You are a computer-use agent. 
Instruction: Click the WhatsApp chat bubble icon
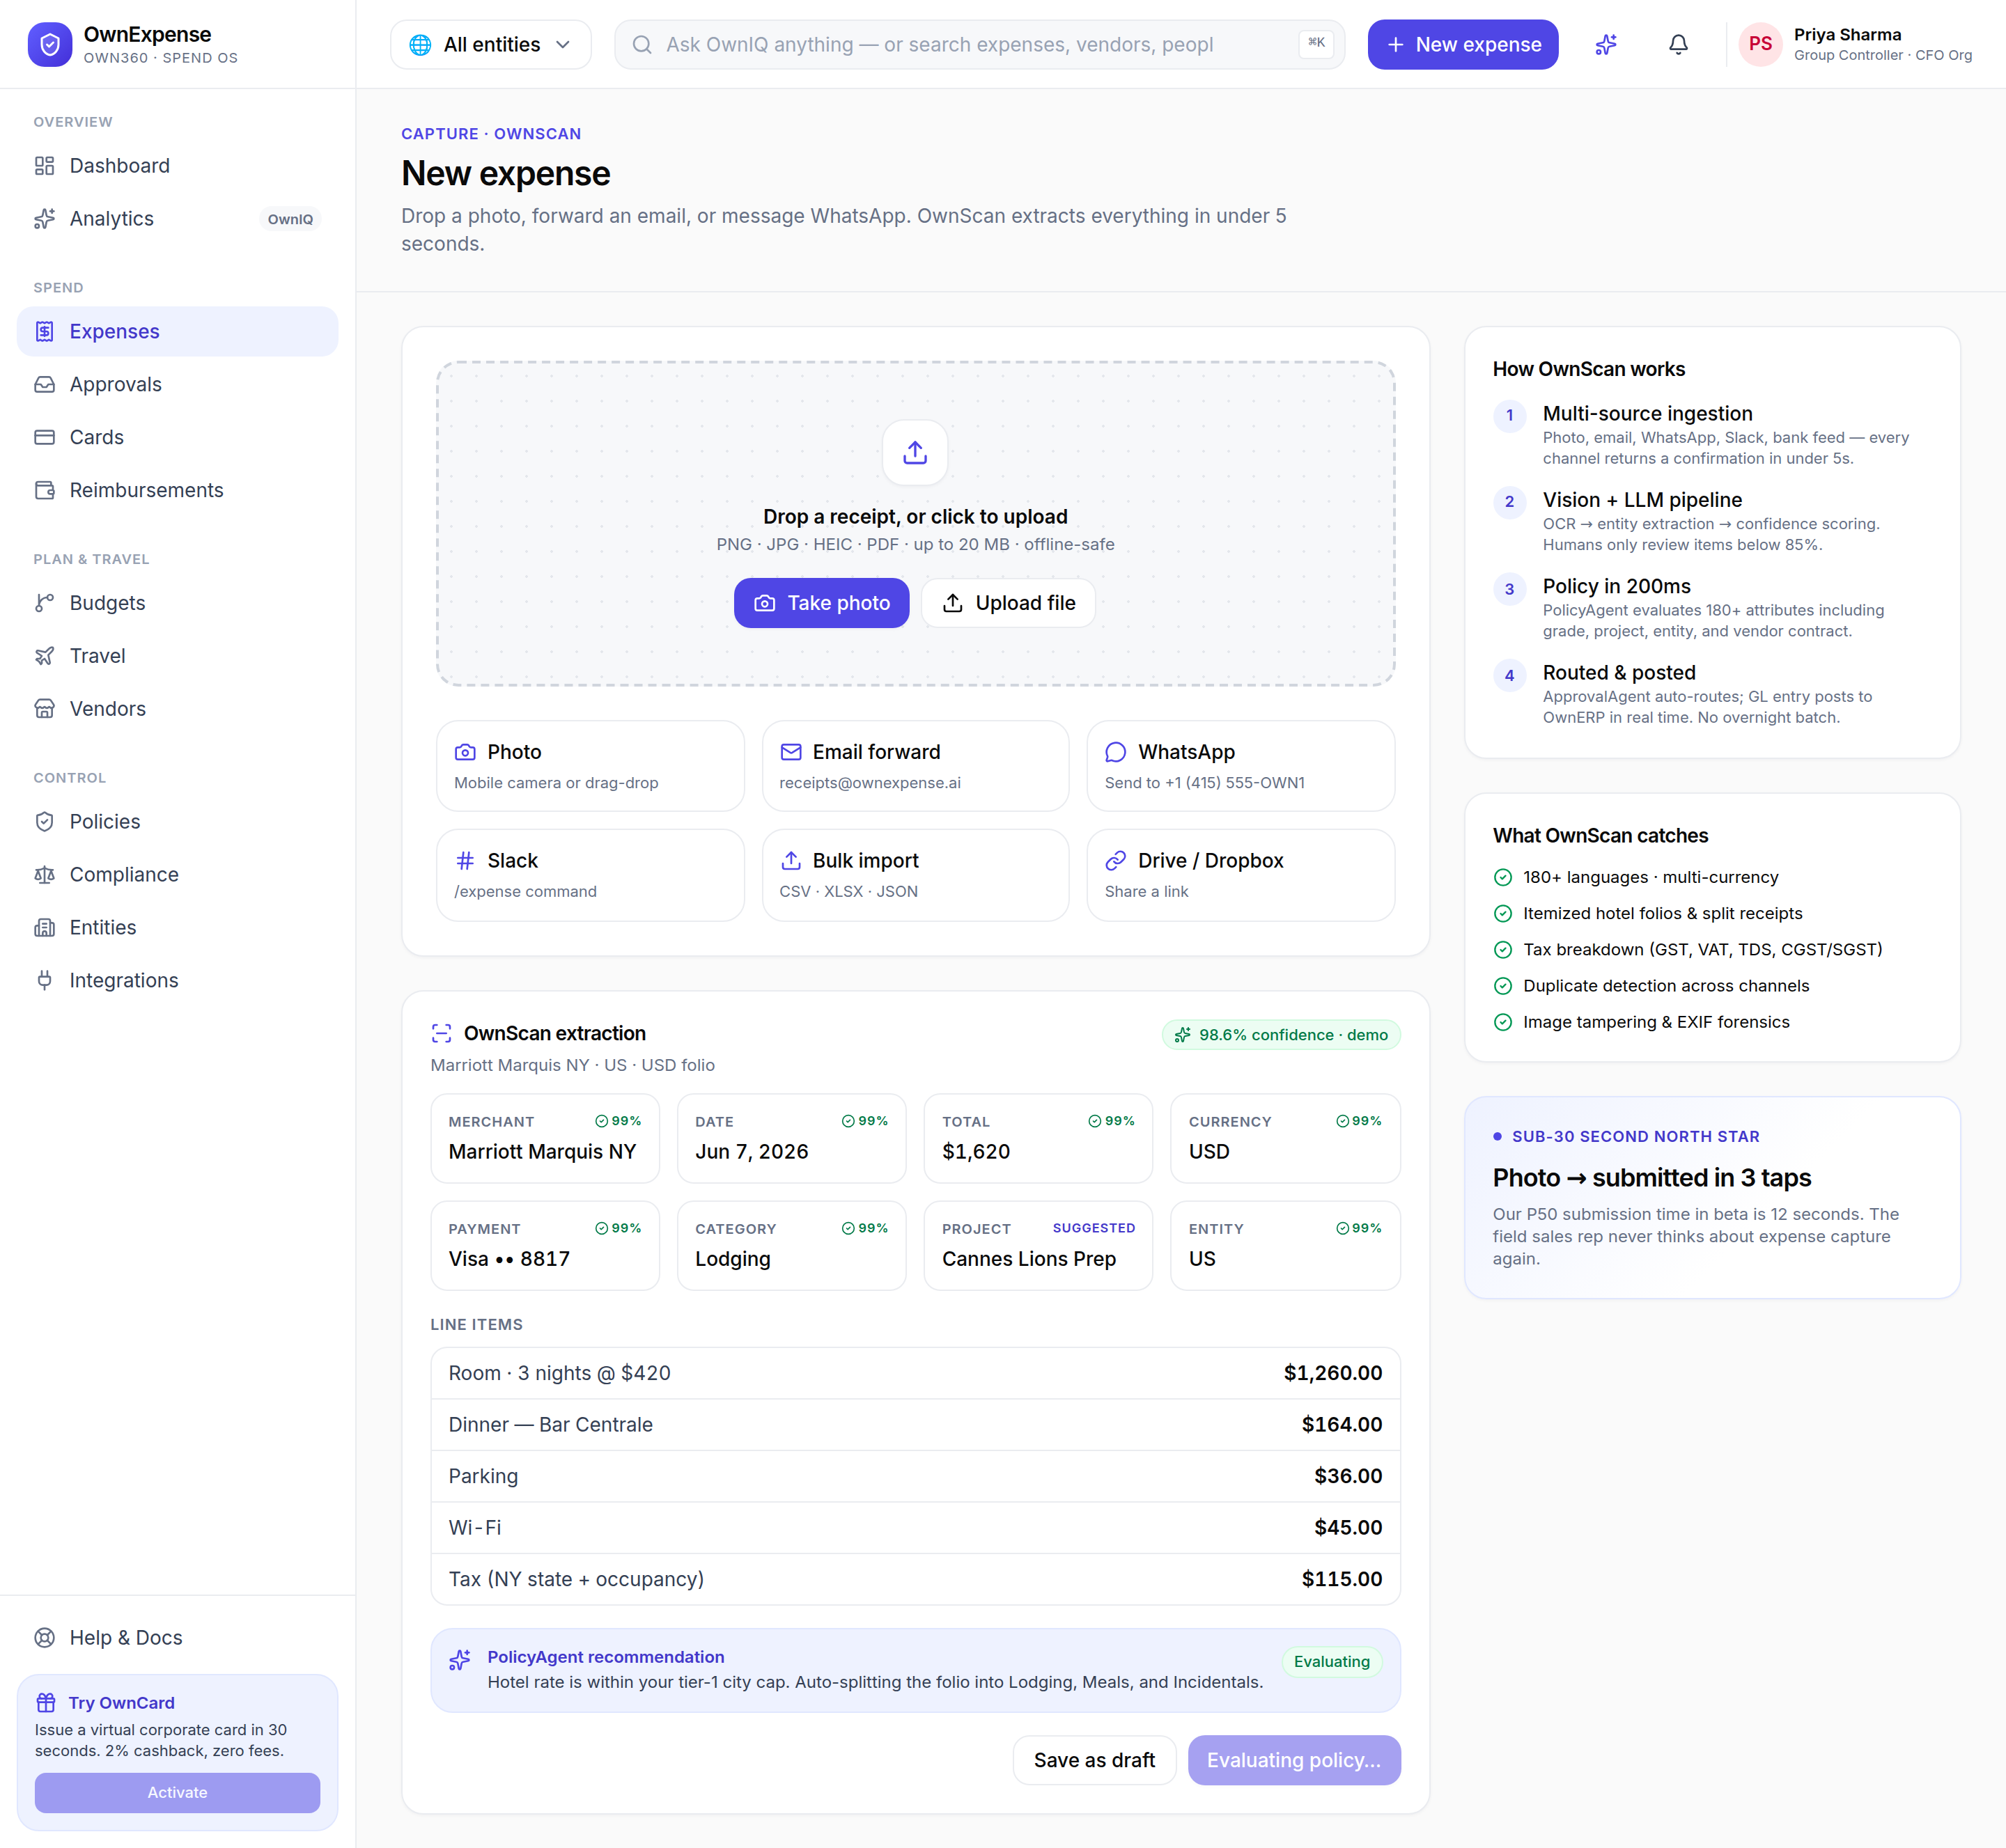coord(1116,752)
